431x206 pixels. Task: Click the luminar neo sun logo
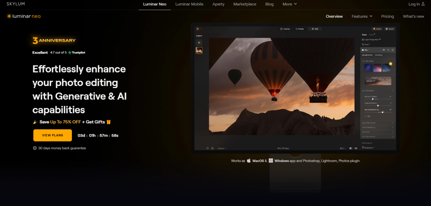click(x=24, y=16)
